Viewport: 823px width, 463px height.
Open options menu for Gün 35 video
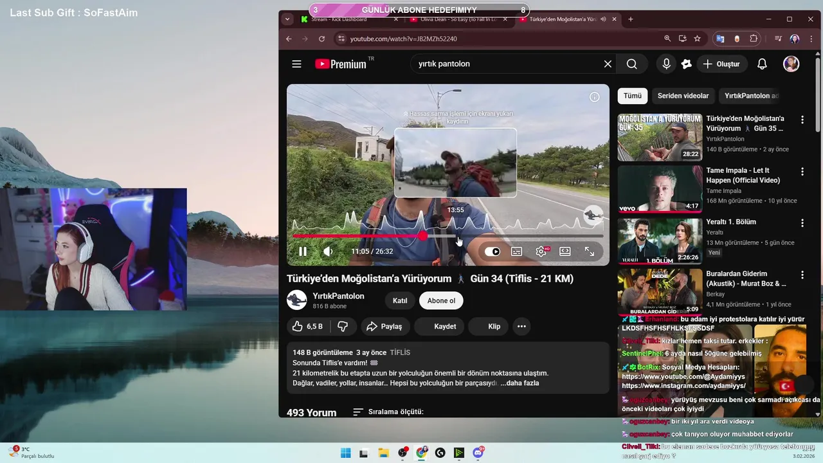pyautogui.click(x=802, y=120)
